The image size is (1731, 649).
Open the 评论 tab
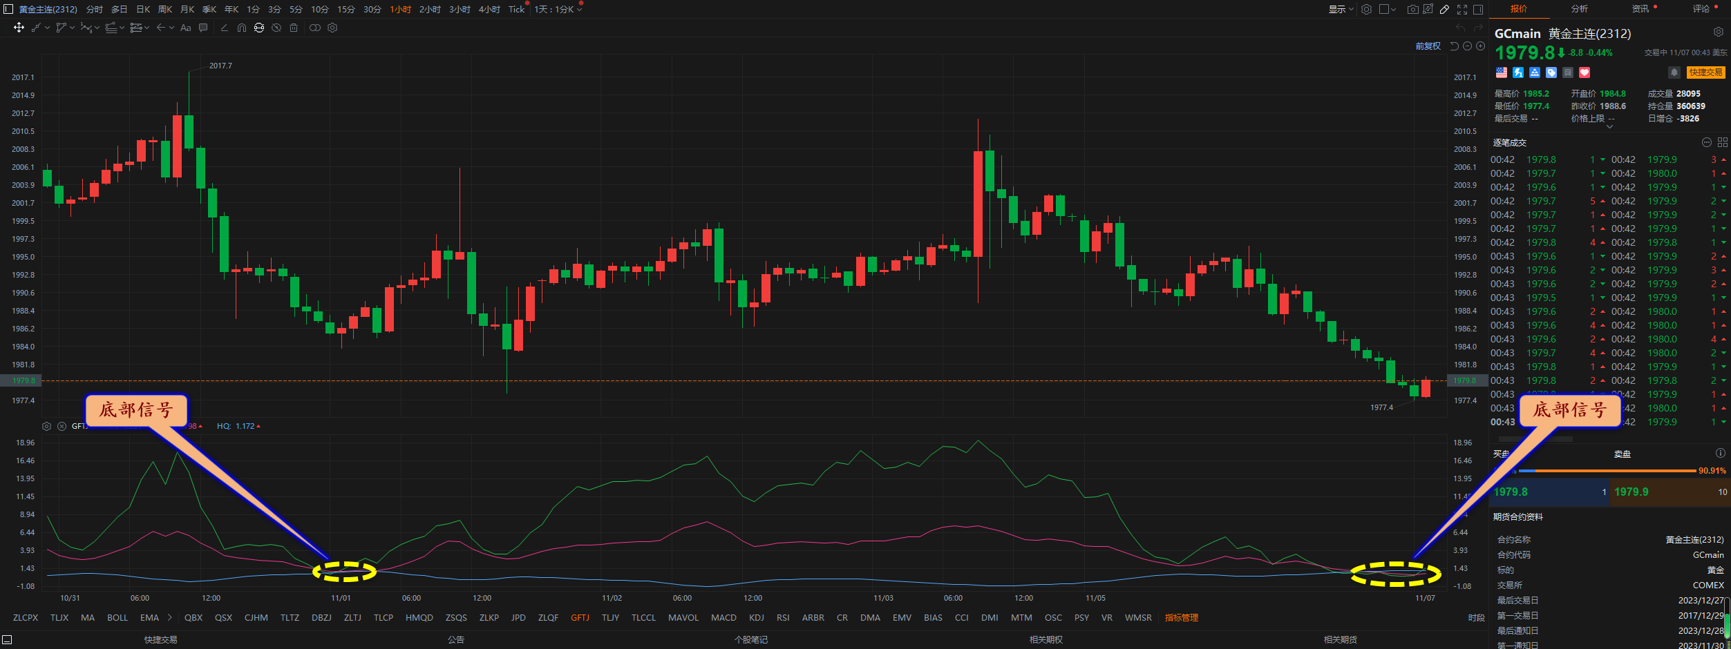pyautogui.click(x=1701, y=8)
